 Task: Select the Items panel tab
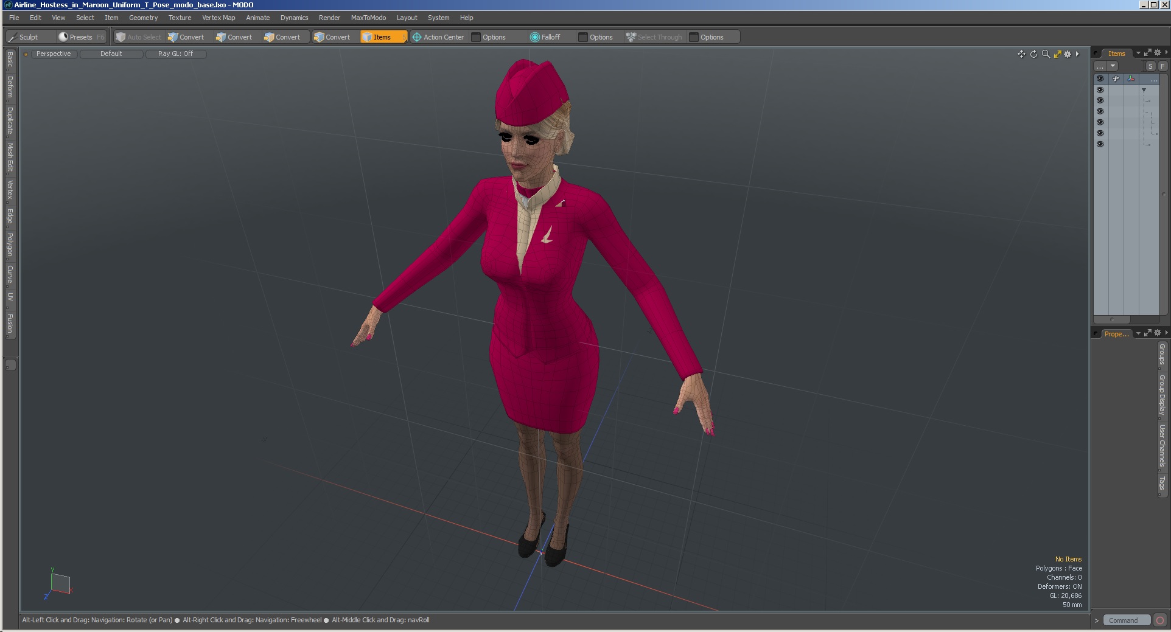tap(1116, 54)
